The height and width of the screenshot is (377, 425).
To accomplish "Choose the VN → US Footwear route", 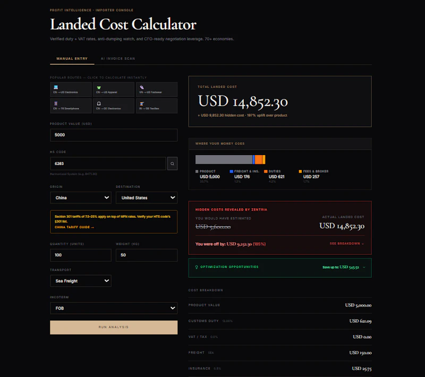I will [x=157, y=89].
